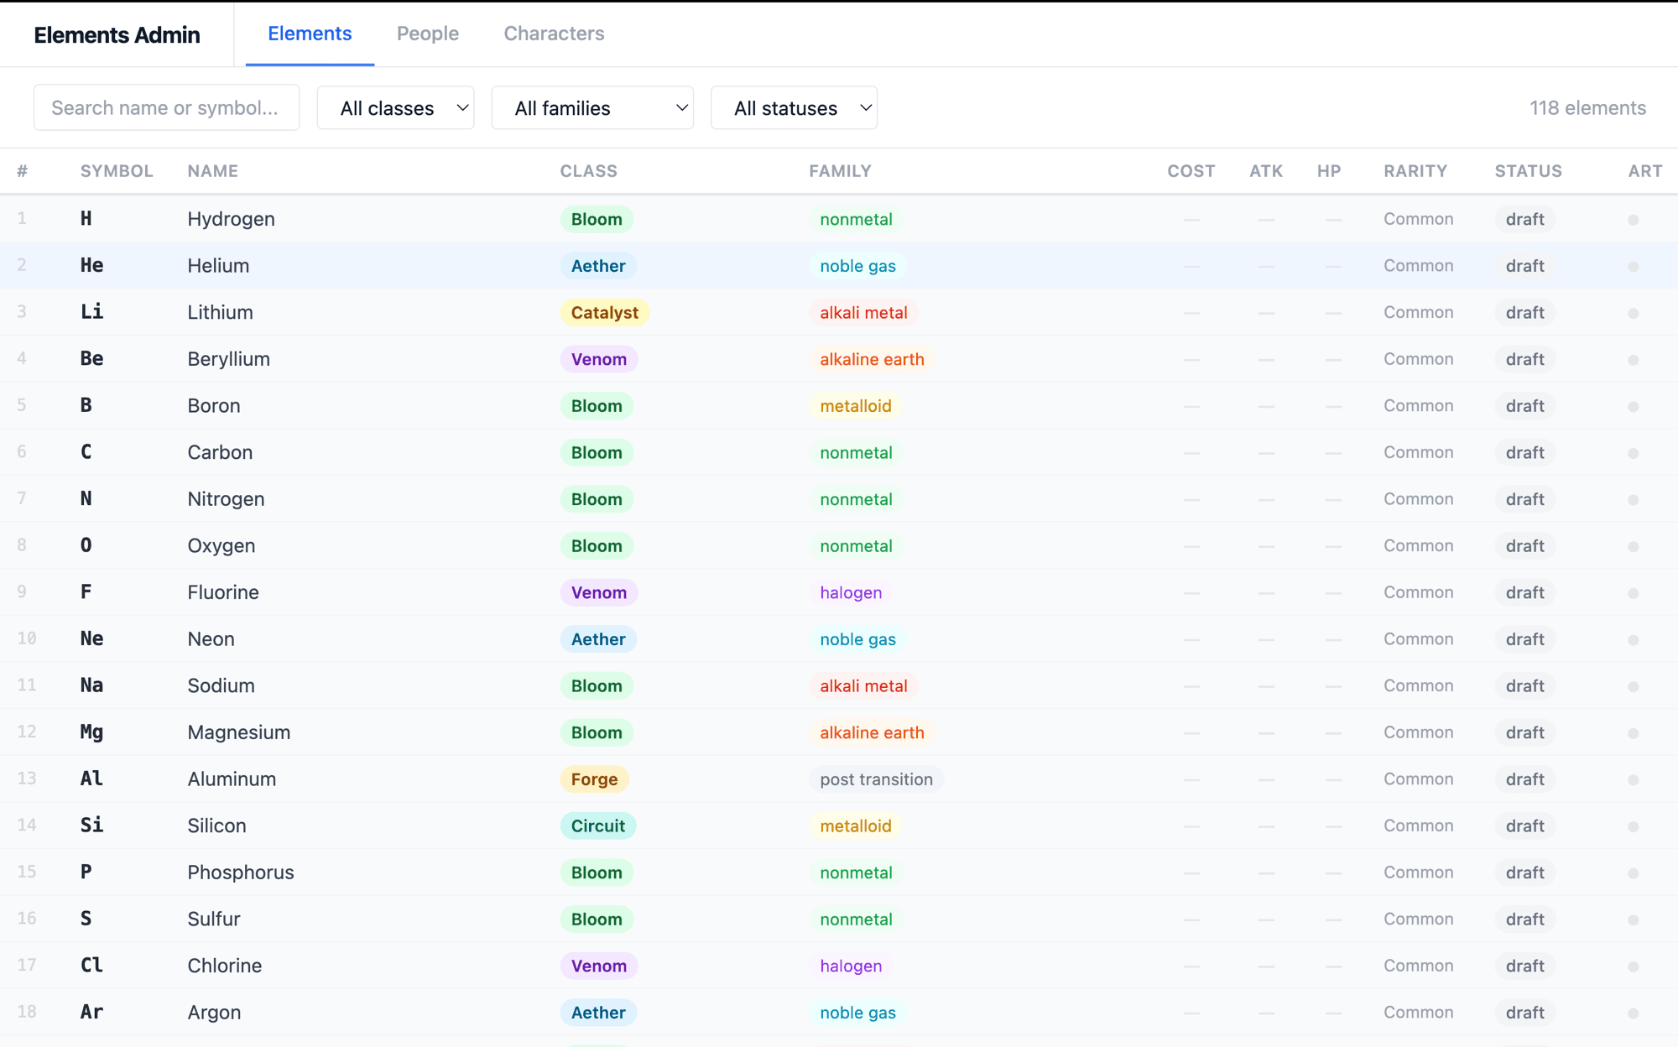Click the Common rarity cell for Nitrogen
Screen dimensions: 1678x1047
(1418, 499)
